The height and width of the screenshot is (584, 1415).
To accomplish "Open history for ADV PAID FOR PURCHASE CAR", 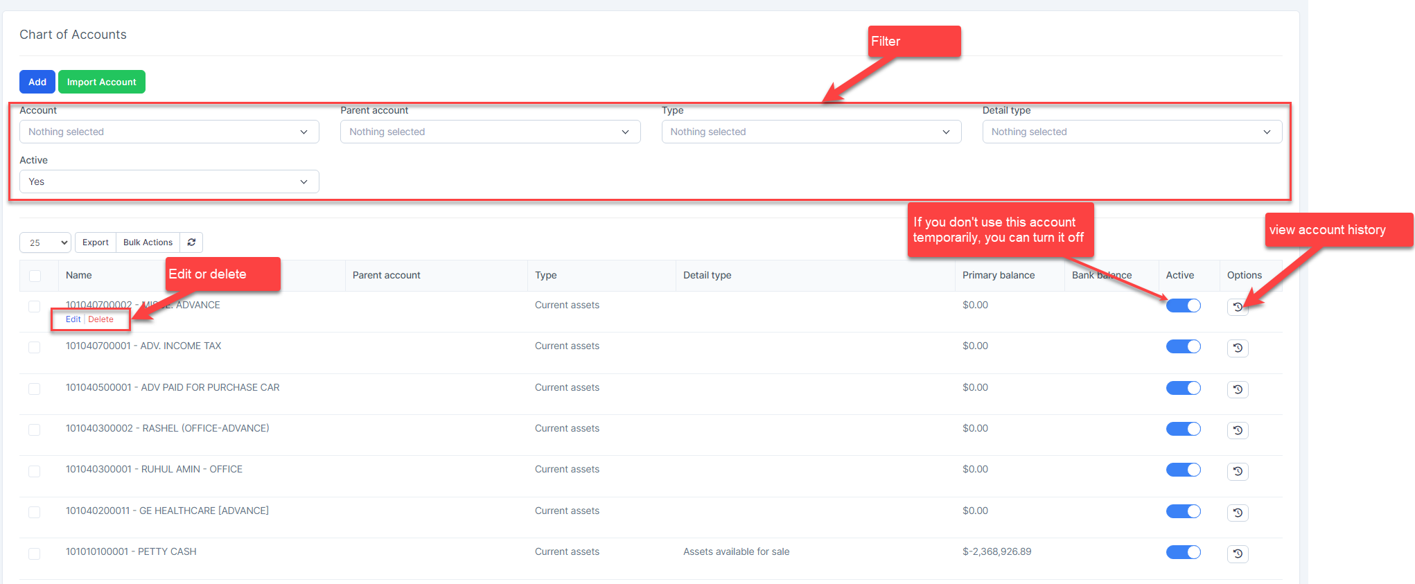I will click(x=1238, y=389).
